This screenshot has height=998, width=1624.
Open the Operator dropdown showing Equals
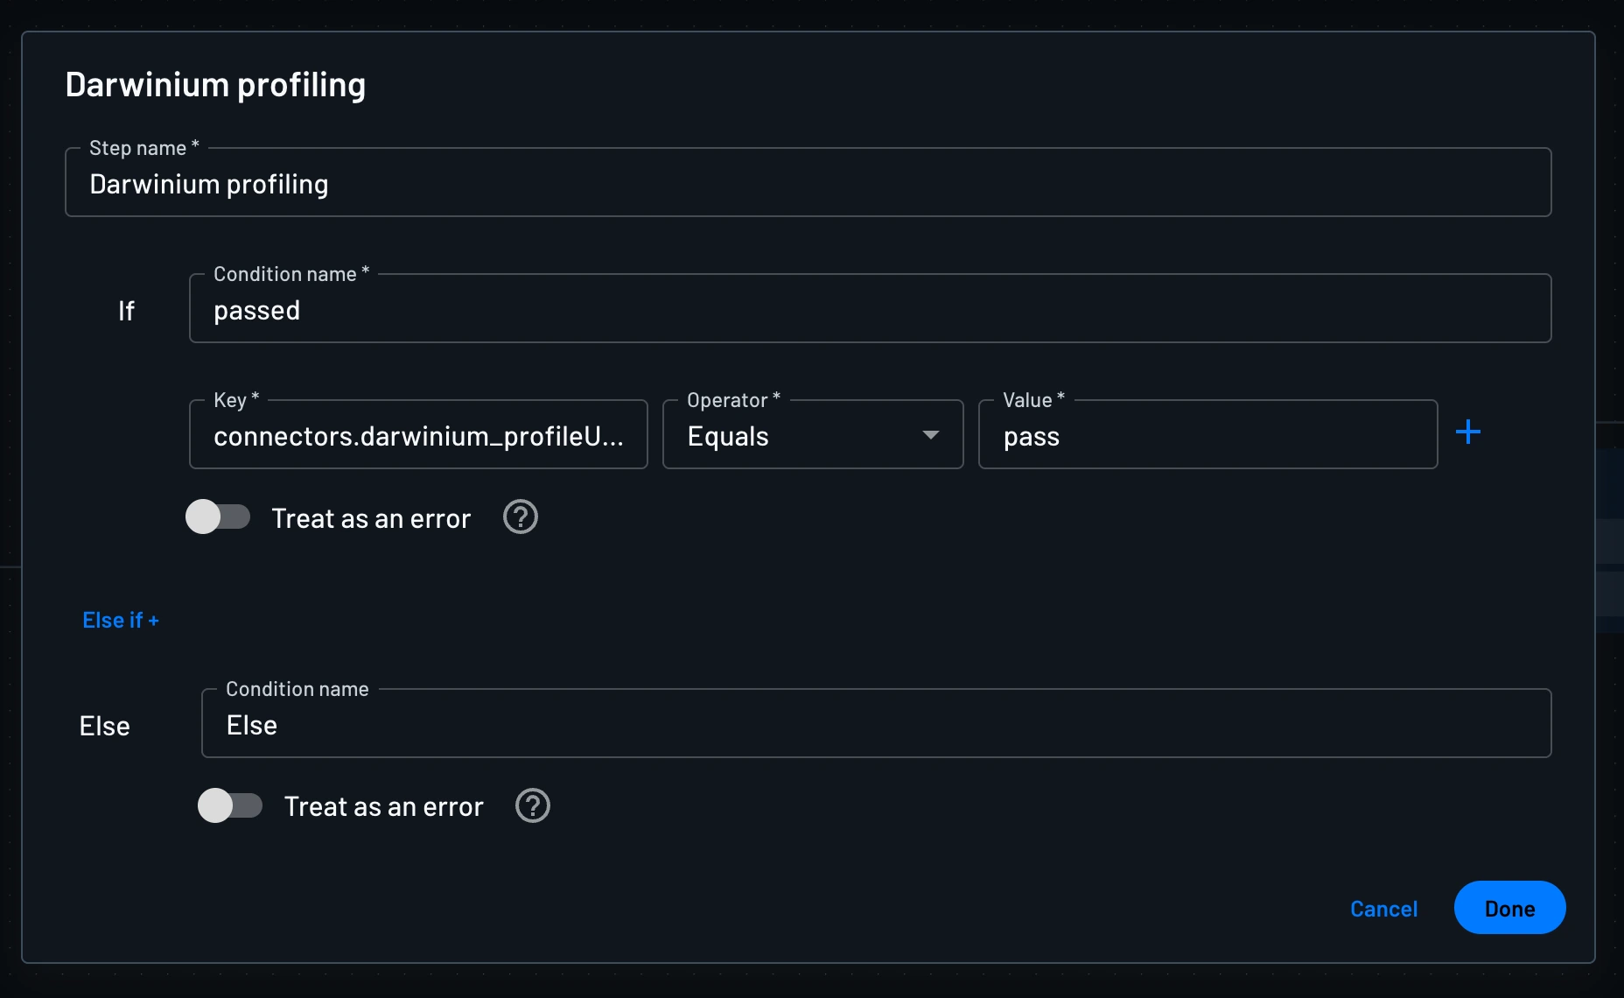point(812,435)
